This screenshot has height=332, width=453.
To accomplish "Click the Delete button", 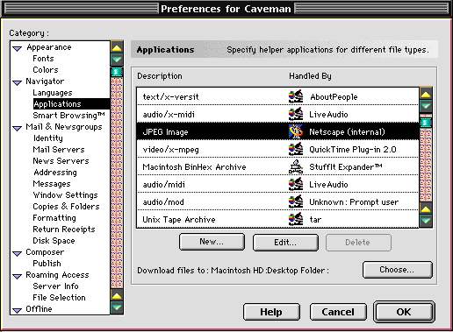I will coord(358,243).
